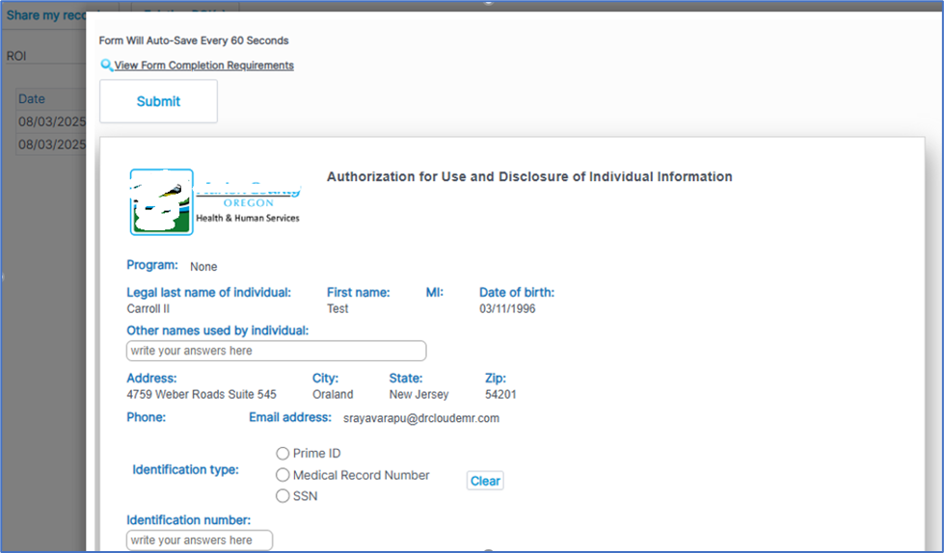This screenshot has width=944, height=553.
Task: Focus the Other names used input field
Action: [276, 351]
